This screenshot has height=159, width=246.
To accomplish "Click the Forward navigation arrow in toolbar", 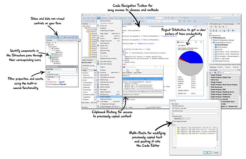I will point(189,21).
